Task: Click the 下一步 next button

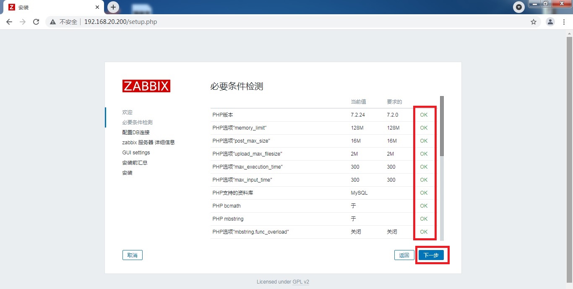Action: [x=431, y=255]
